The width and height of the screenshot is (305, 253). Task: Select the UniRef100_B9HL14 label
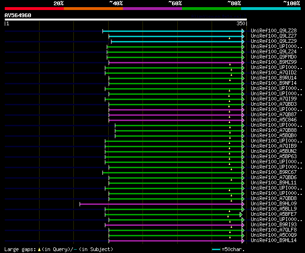pos(274,241)
